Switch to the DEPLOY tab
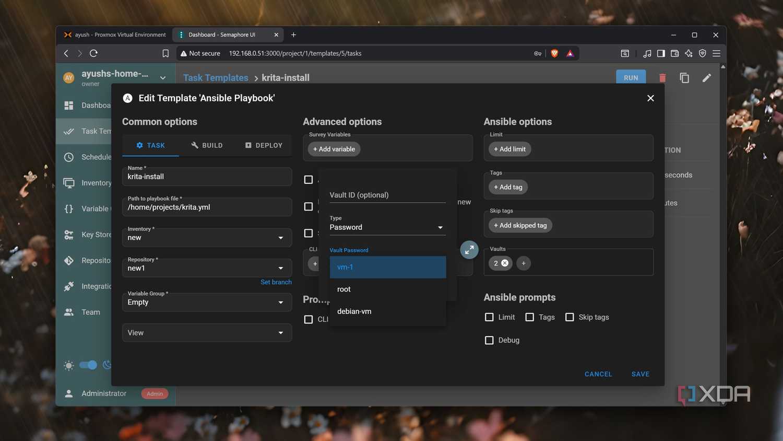The image size is (783, 441). click(264, 145)
